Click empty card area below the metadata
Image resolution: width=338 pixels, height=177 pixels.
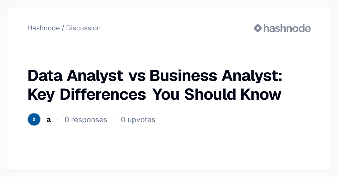tap(169, 147)
